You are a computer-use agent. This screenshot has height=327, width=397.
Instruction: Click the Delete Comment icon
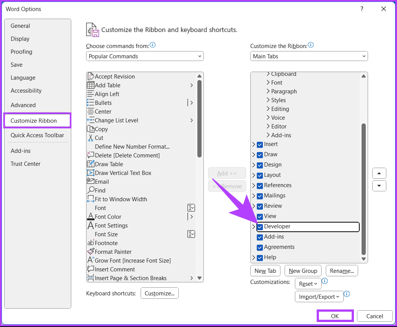(91, 155)
